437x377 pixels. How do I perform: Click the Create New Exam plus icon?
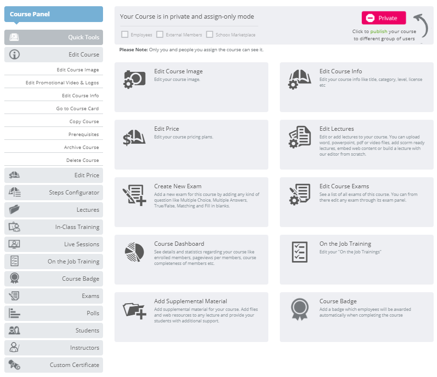(x=134, y=195)
